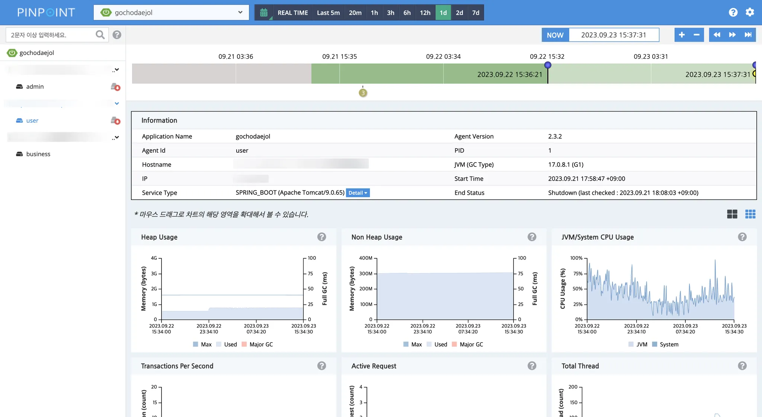The height and width of the screenshot is (417, 762).
Task: Toggle Max legend in Heap Usage chart
Action: 202,345
